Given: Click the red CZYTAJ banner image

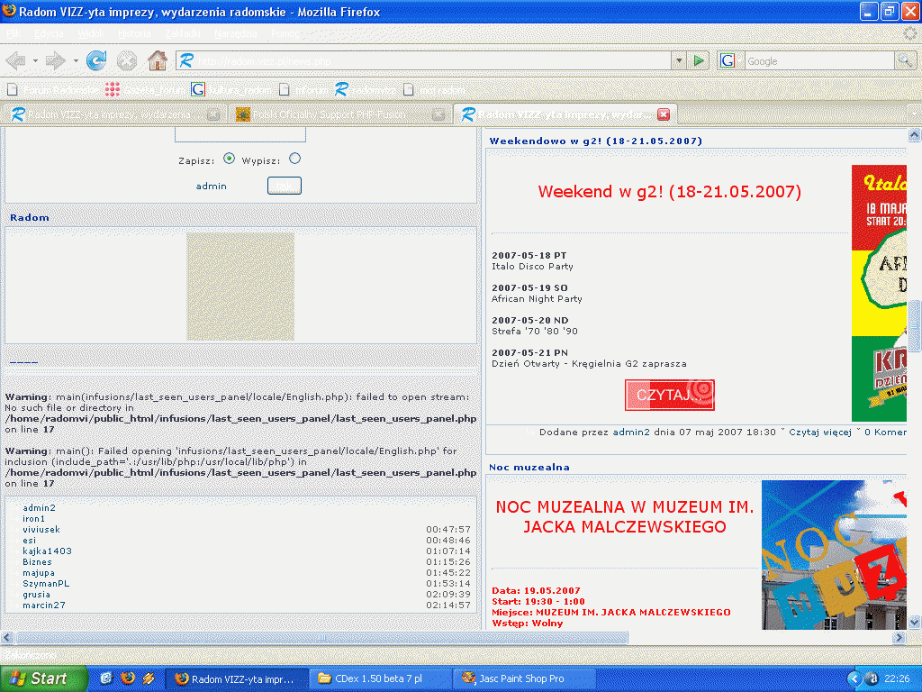Looking at the screenshot, I should click(669, 395).
